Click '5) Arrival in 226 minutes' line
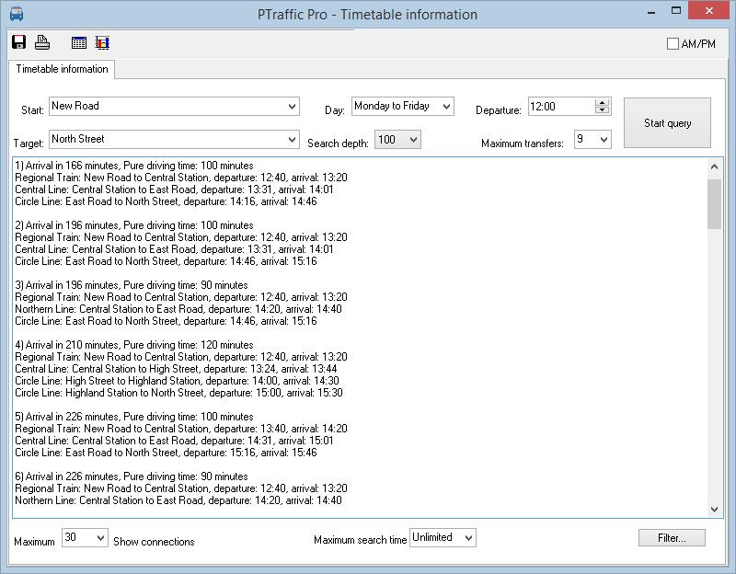736x574 pixels. (x=134, y=417)
